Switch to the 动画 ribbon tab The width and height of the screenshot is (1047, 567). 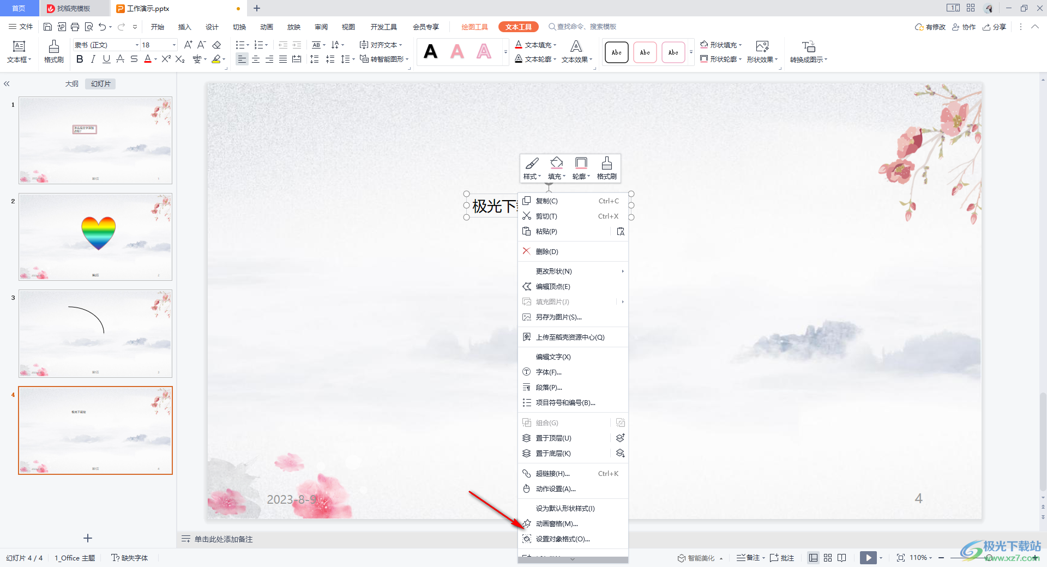(x=267, y=27)
